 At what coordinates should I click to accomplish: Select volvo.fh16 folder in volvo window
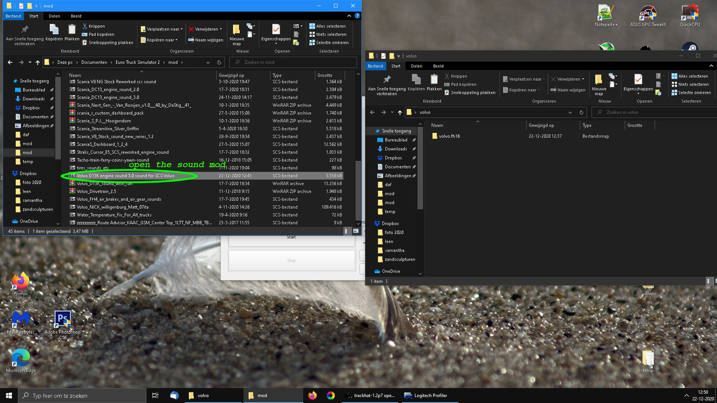445,136
